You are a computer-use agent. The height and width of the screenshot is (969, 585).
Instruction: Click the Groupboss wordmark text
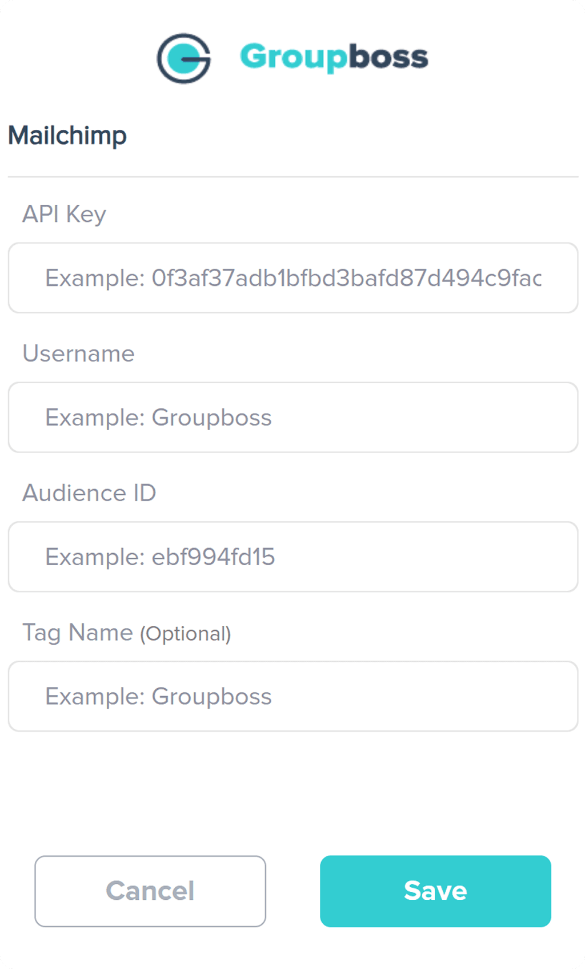click(334, 58)
